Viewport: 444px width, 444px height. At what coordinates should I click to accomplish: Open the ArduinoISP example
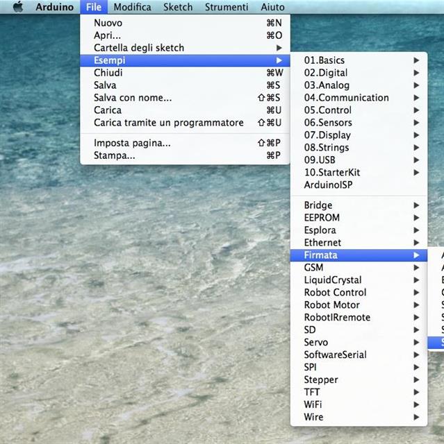click(327, 185)
